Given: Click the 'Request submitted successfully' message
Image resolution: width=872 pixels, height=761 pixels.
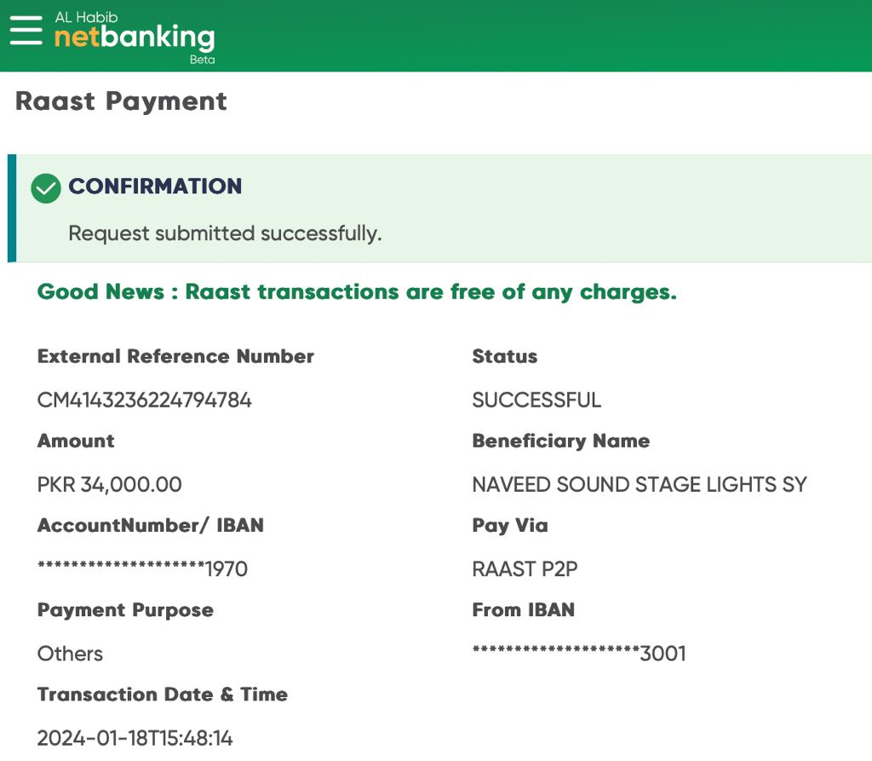Looking at the screenshot, I should [225, 233].
